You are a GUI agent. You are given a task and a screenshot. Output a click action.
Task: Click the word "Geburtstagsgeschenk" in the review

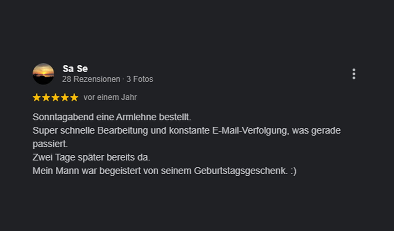240,171
